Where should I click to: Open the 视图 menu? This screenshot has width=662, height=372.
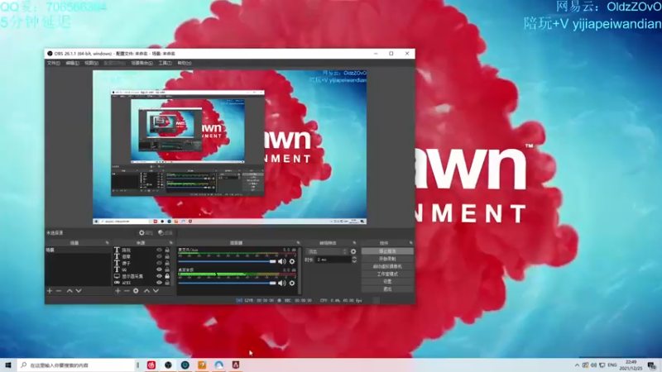tap(91, 63)
